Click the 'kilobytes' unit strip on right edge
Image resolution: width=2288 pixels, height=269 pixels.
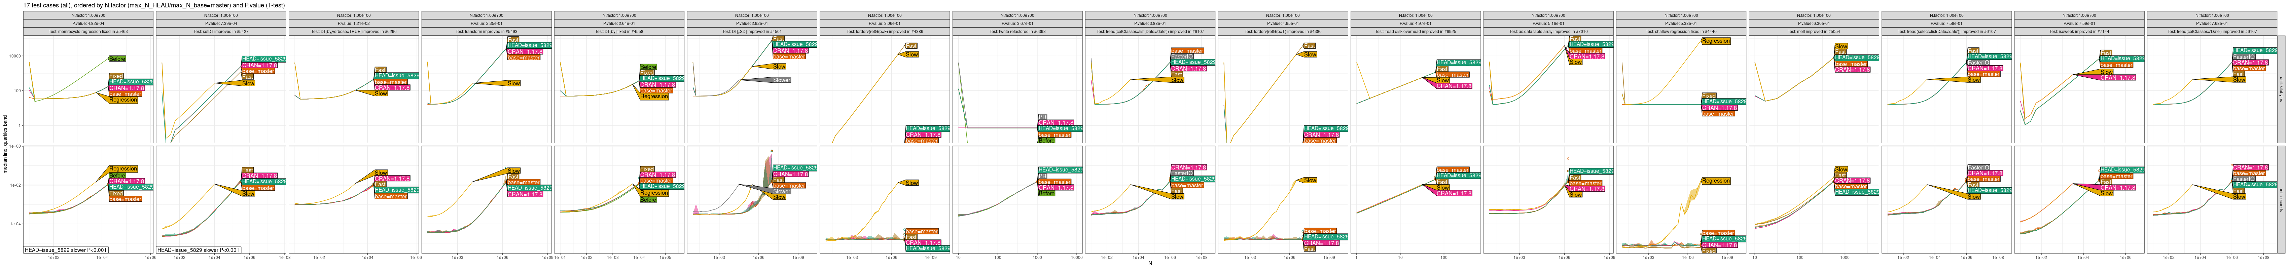2283,90
